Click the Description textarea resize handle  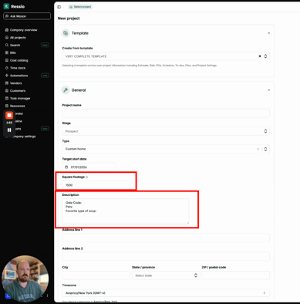[x=187, y=222]
